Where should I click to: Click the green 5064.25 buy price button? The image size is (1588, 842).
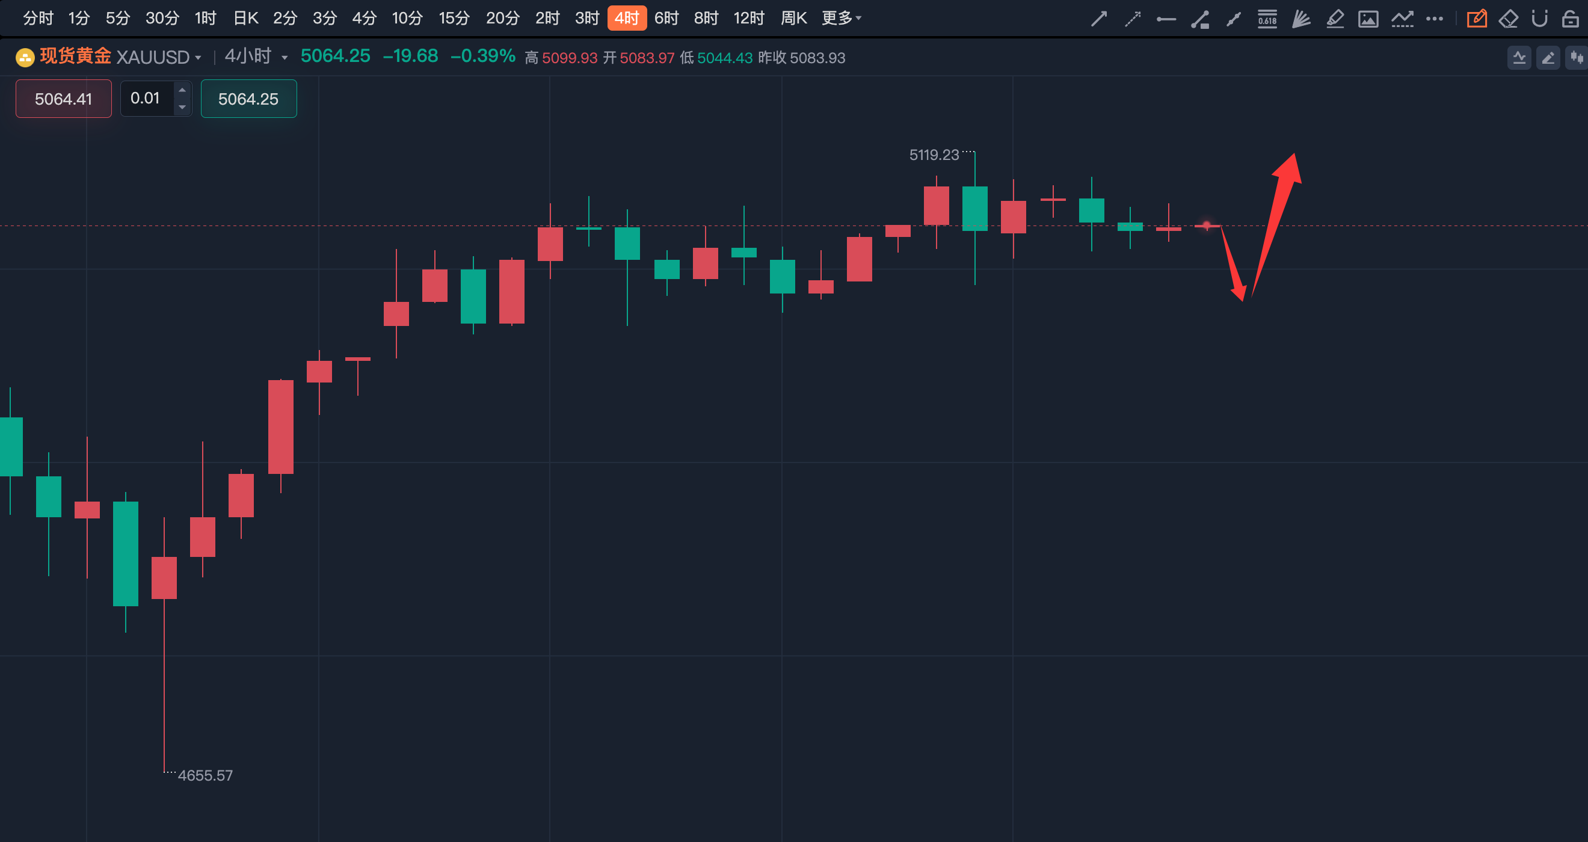[248, 99]
